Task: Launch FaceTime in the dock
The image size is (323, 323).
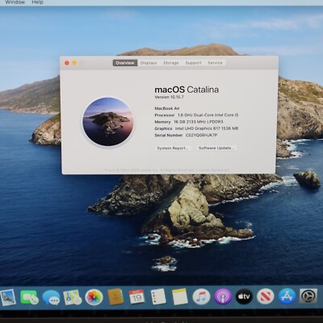Action: [x=29, y=297]
